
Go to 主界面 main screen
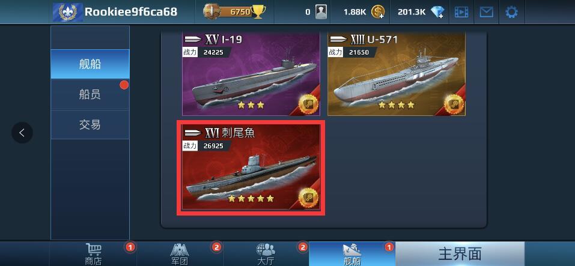click(x=460, y=253)
